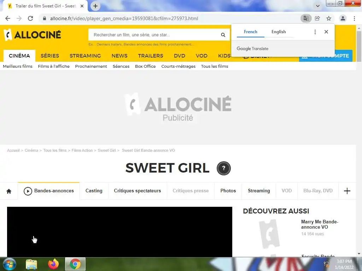Click the Prochainement link
362x271 pixels.
[x=91, y=66]
